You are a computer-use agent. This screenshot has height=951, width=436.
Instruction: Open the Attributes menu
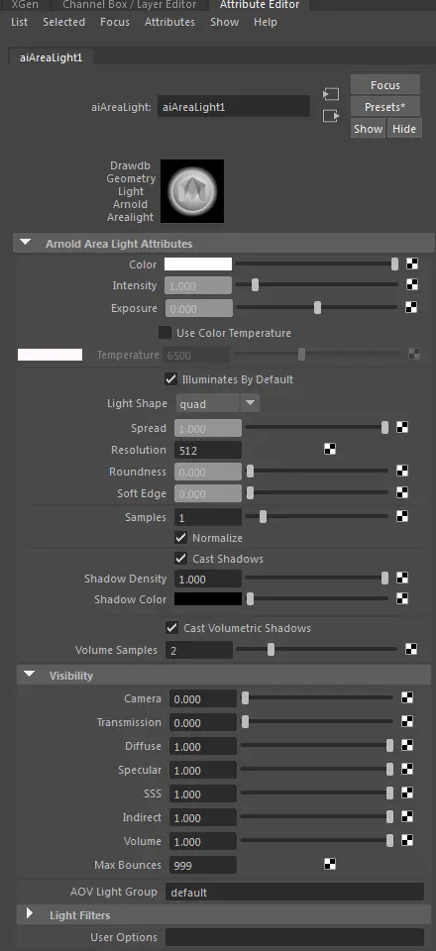tap(169, 22)
